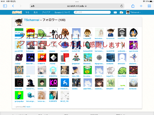Go back to the previous page
154x115 pixels.
[x=13, y=6]
